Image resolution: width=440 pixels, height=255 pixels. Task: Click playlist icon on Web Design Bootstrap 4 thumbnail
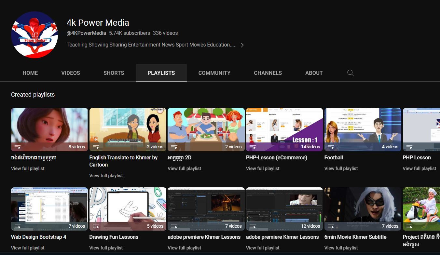pyautogui.click(x=18, y=226)
